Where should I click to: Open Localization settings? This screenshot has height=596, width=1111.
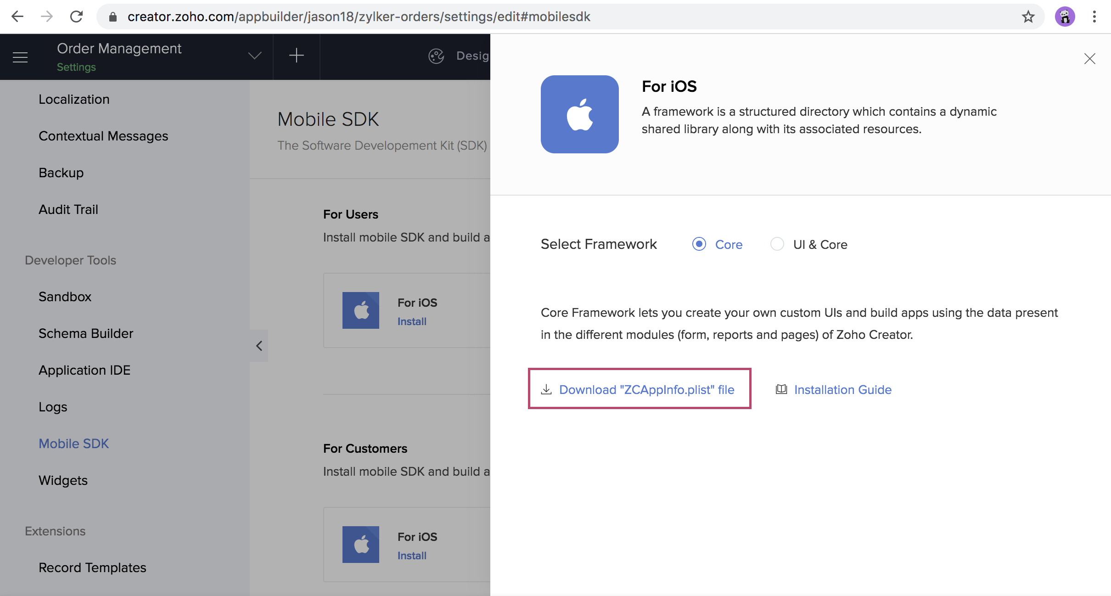(74, 99)
